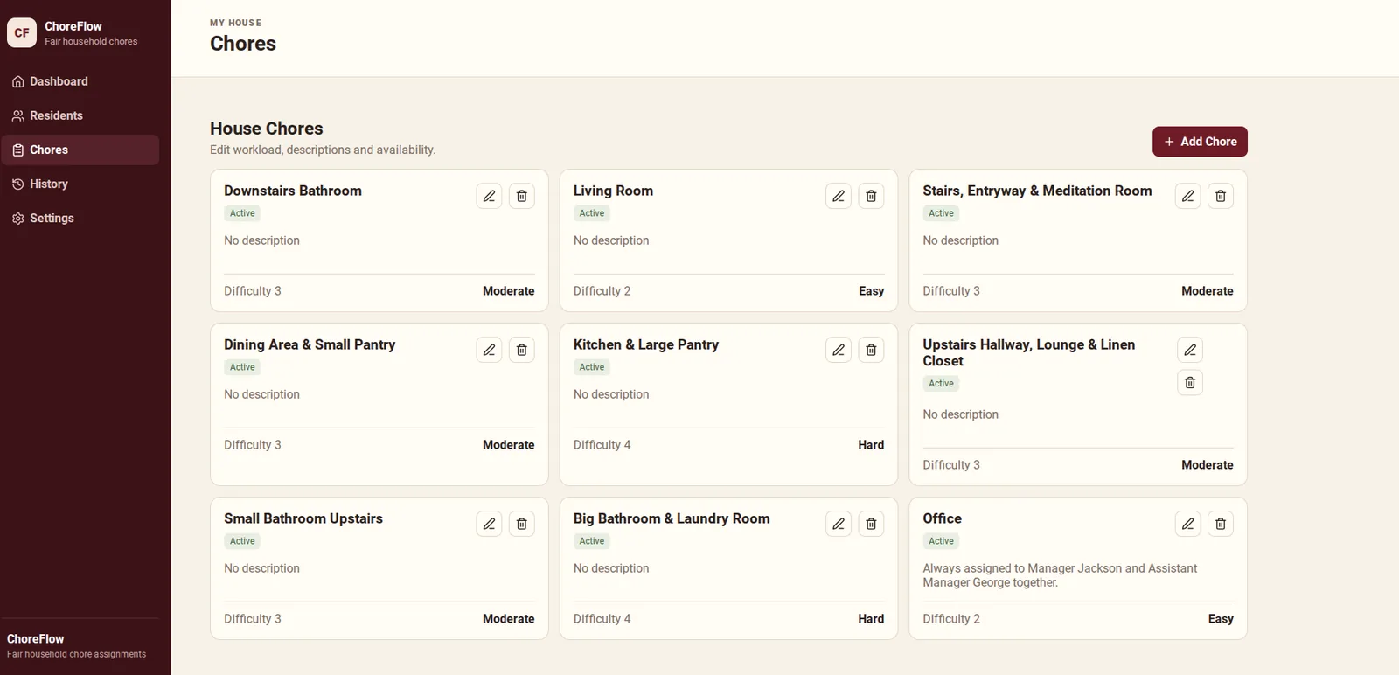Click Difficulty 4 on Big Bathroom card
1399x675 pixels.
coord(602,619)
